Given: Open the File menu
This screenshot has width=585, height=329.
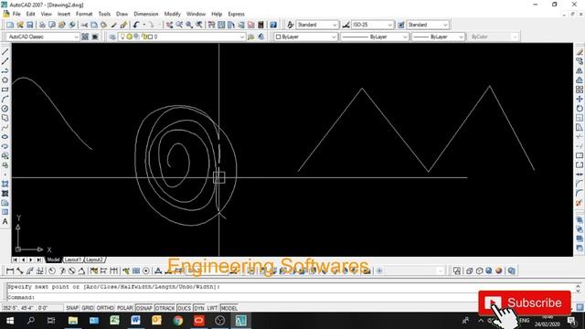Looking at the screenshot, I should tap(16, 14).
